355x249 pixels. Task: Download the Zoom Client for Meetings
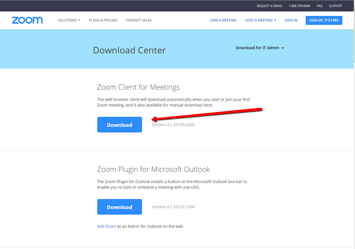(x=120, y=125)
